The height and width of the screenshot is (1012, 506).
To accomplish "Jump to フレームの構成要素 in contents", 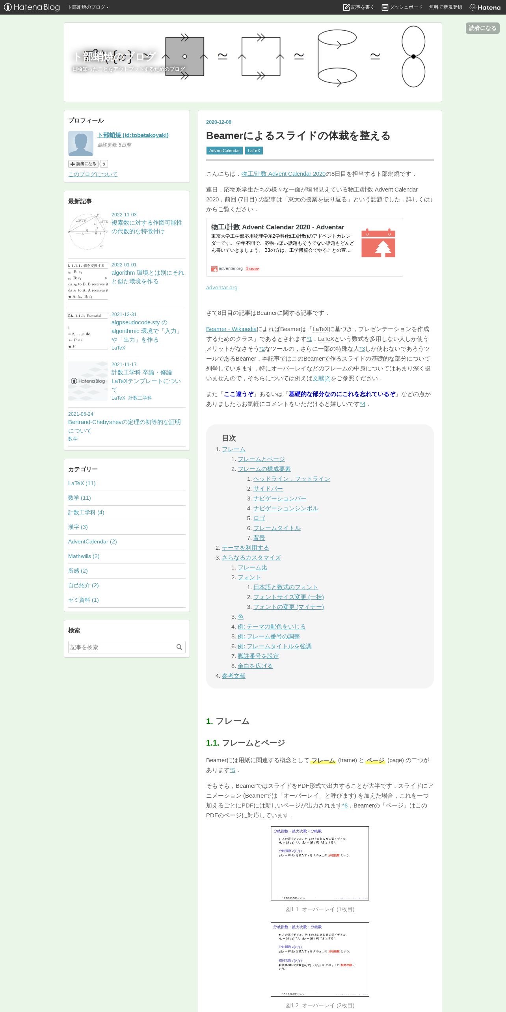I will (x=264, y=469).
